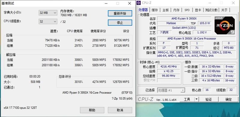This screenshot has height=117, width=240.
Task: Click the x64 17.7100 cpus:32 128T status text
Action: click(20, 108)
